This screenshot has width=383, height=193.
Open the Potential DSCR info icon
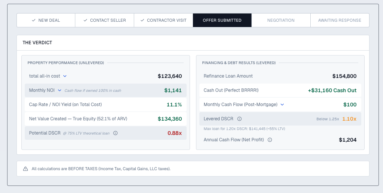[115, 133]
